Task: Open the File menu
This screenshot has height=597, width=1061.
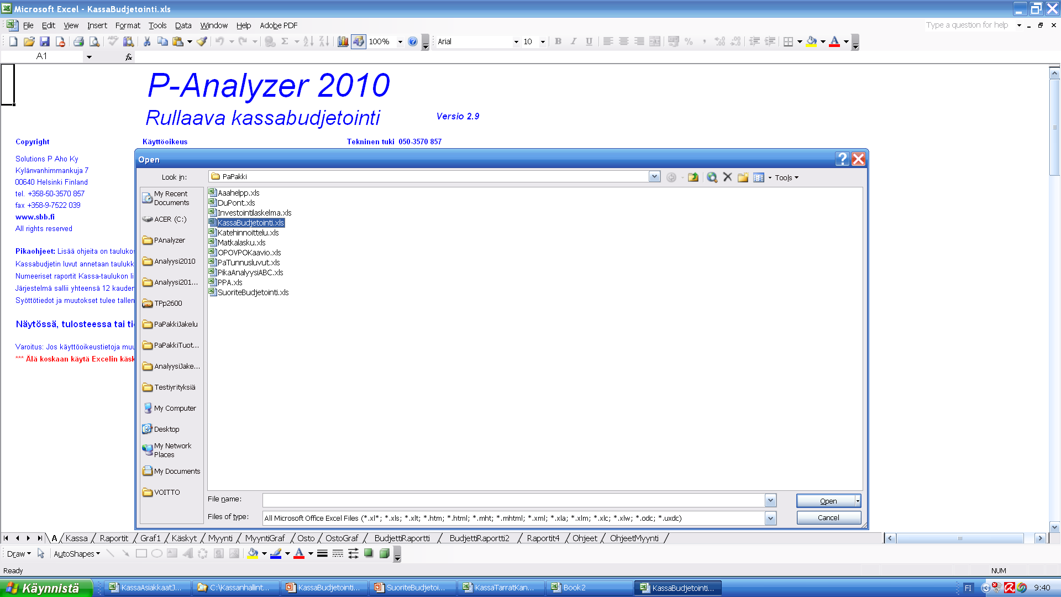Action: [x=28, y=25]
